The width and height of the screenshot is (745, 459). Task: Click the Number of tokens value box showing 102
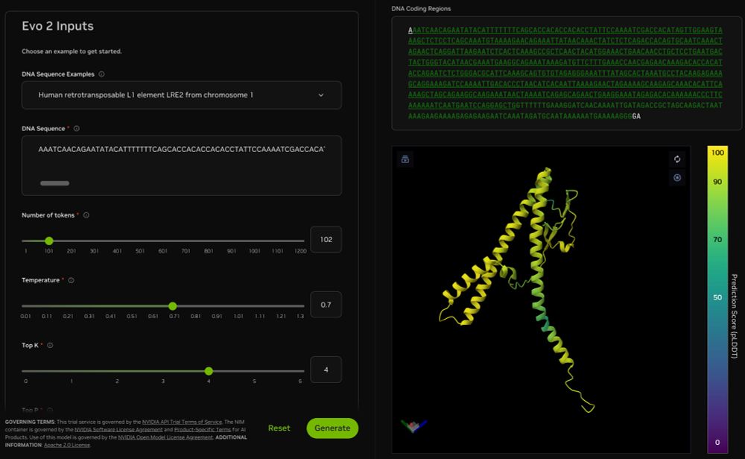pos(326,239)
